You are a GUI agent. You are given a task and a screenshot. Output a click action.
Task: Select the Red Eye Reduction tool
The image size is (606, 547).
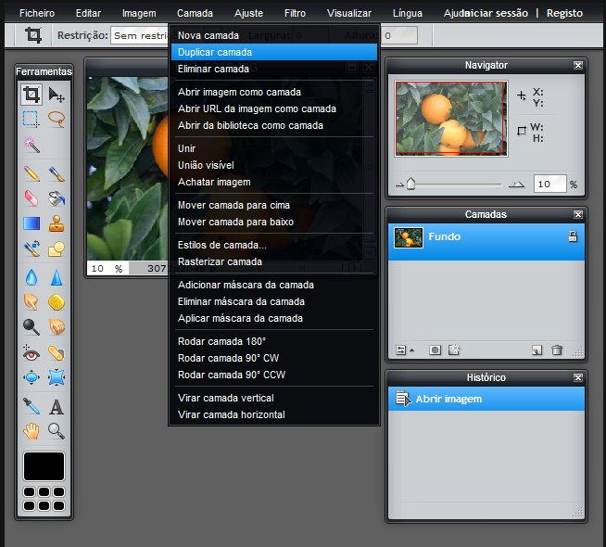pos(32,352)
